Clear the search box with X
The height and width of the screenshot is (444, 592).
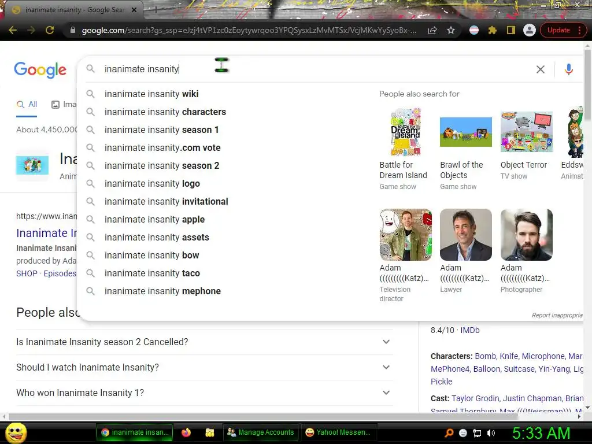(541, 69)
